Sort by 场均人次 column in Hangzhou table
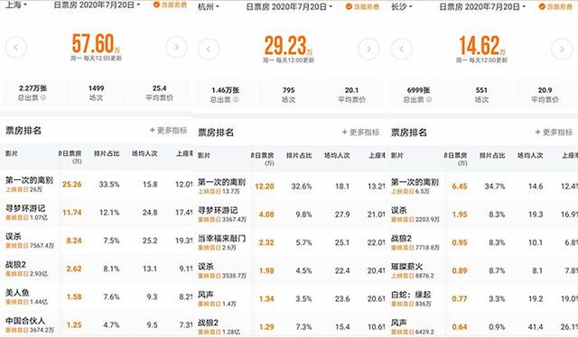 click(337, 155)
